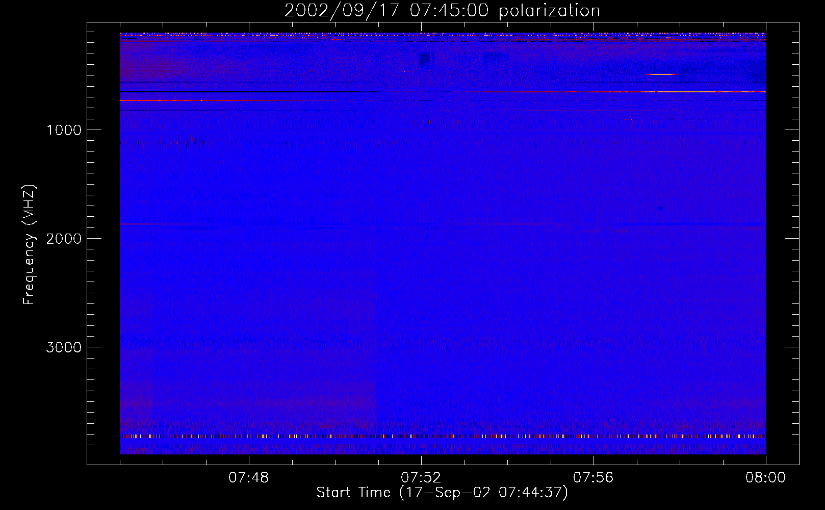Click the small dark spot near 1700 MHz
Image resolution: width=825 pixels, height=510 pixels.
pyautogui.click(x=661, y=209)
